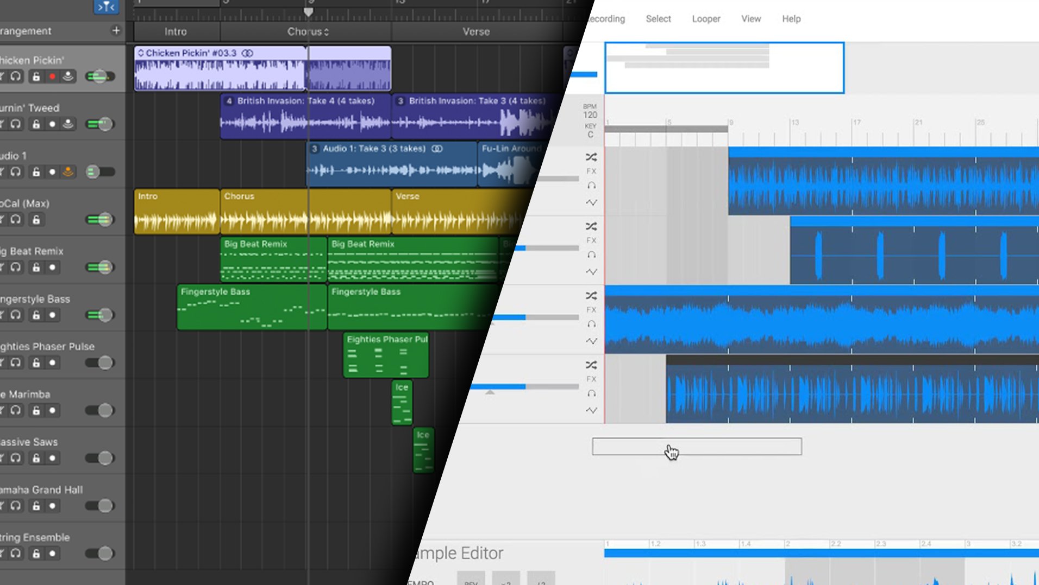Viewport: 1039px width, 585px height.
Task: Open FX for the second waveform track
Action: pyautogui.click(x=591, y=240)
